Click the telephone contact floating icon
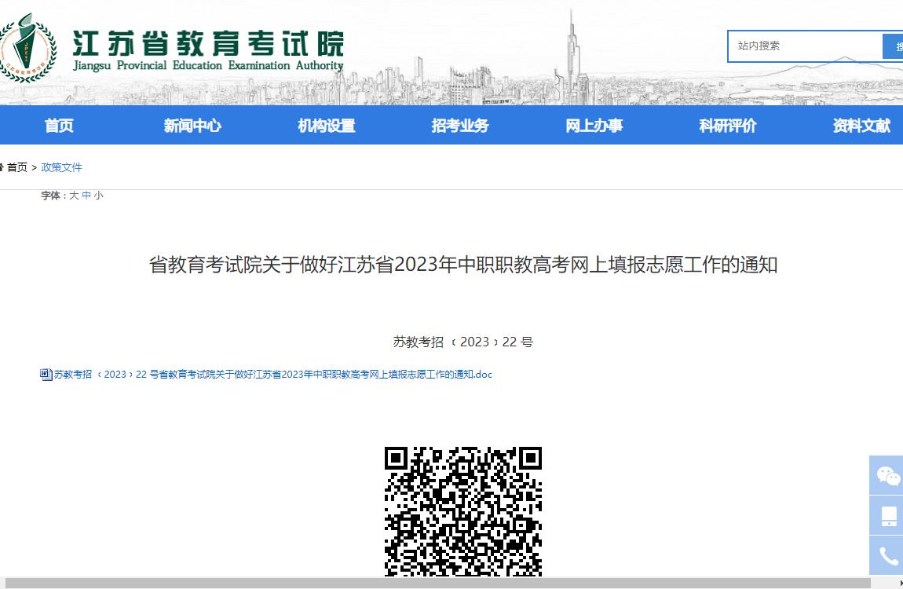Screen dimensions: 903x589 pos(887,555)
